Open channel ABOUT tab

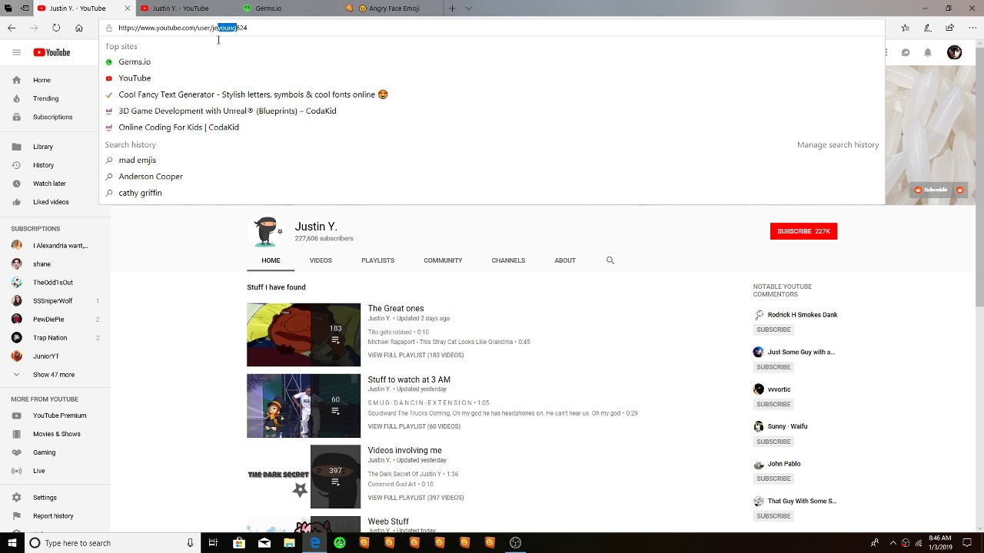[x=565, y=260]
